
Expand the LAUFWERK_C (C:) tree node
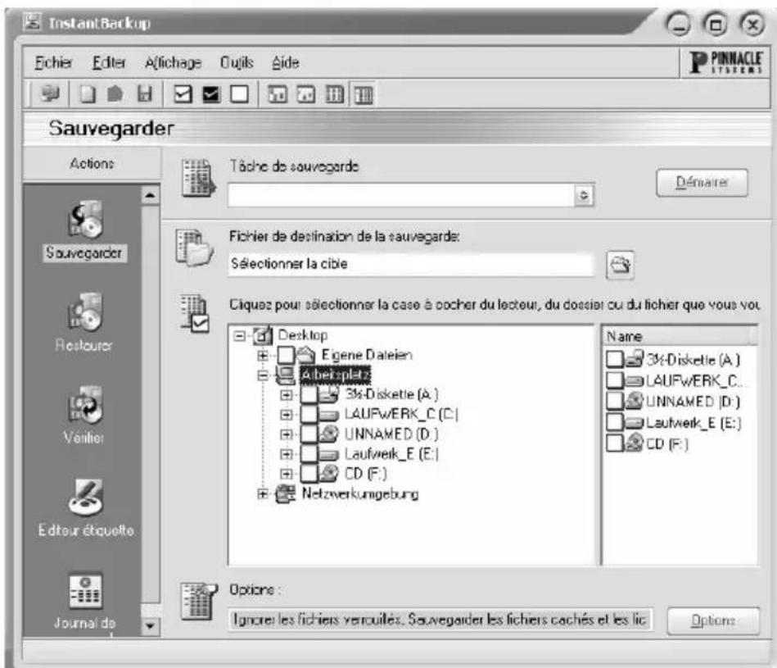(x=287, y=415)
